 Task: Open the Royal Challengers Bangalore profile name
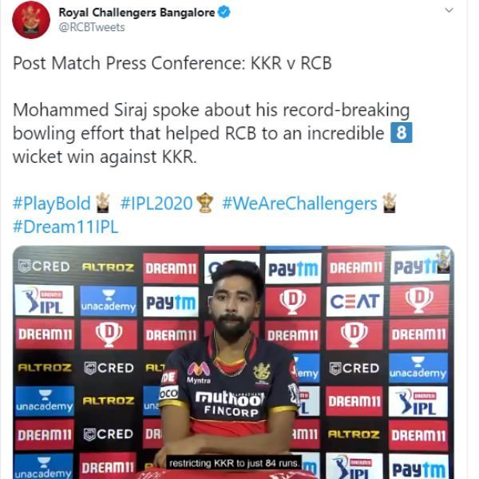pyautogui.click(x=137, y=13)
